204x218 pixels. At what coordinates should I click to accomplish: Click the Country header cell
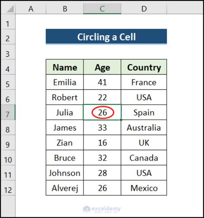pyautogui.click(x=144, y=67)
